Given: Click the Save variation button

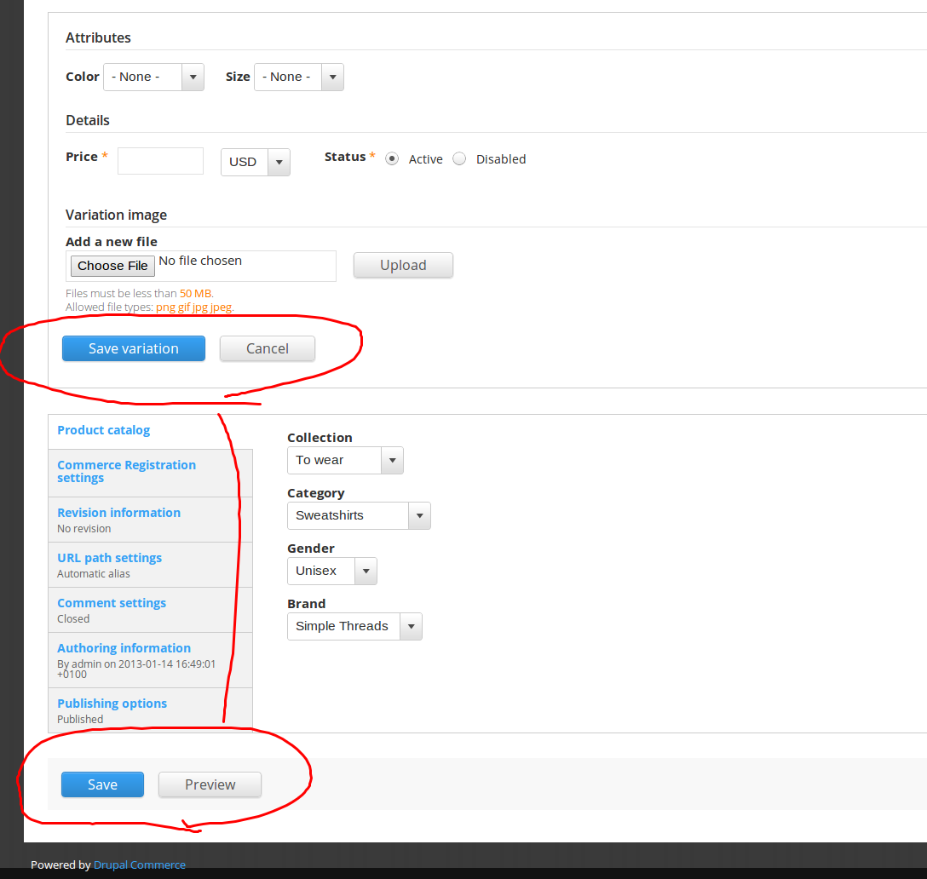Looking at the screenshot, I should point(134,348).
